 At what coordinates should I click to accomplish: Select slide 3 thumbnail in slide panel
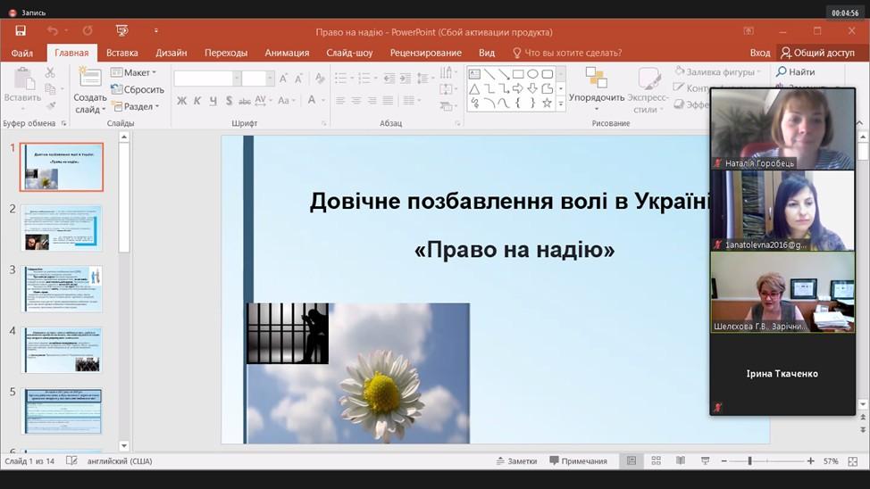[62, 289]
